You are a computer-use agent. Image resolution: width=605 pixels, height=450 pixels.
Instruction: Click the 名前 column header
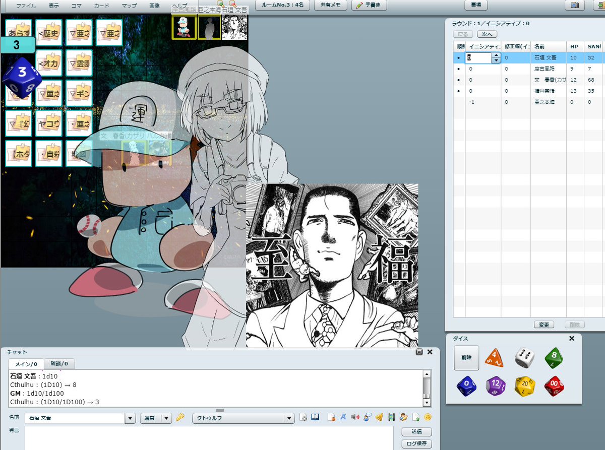549,46
